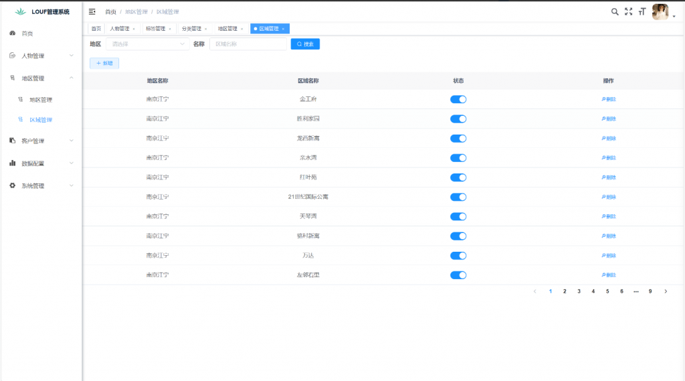Open the header search magnifier icon
The image size is (685, 381).
[615, 11]
